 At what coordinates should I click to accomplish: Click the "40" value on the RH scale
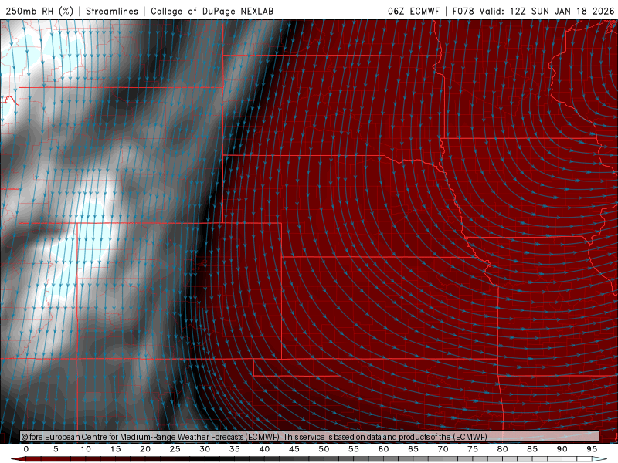tap(264, 449)
